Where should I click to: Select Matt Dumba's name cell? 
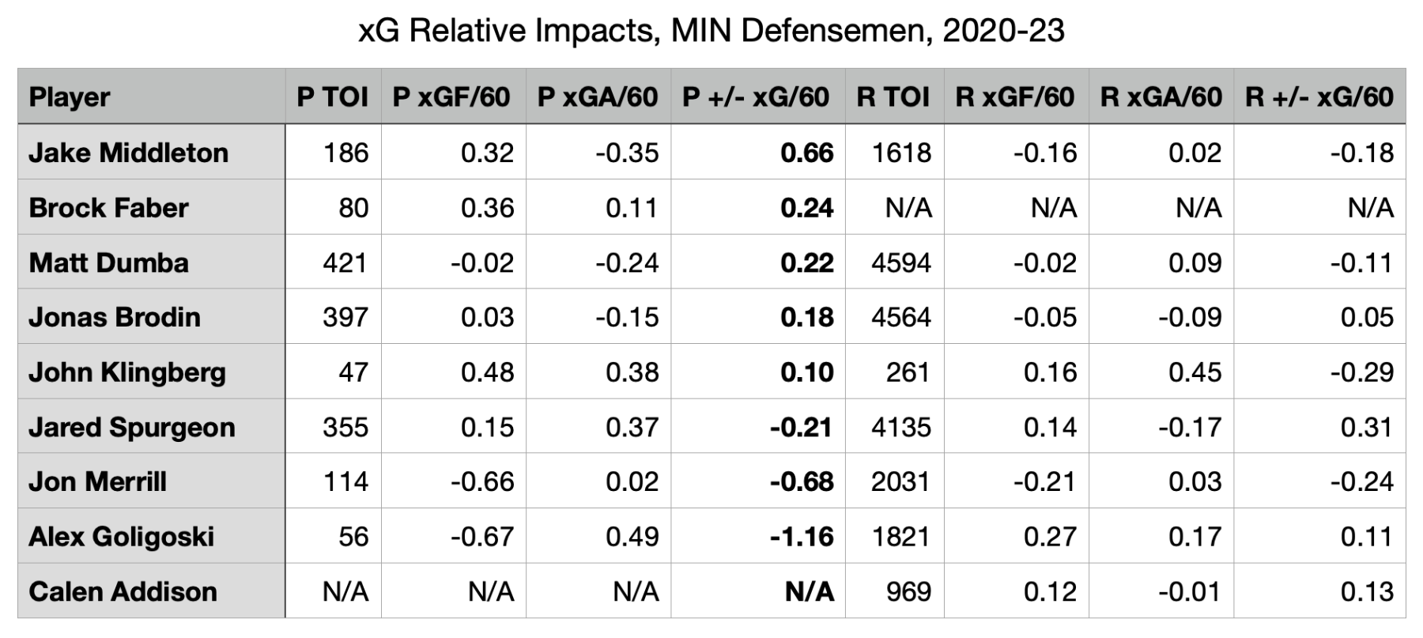click(x=109, y=262)
